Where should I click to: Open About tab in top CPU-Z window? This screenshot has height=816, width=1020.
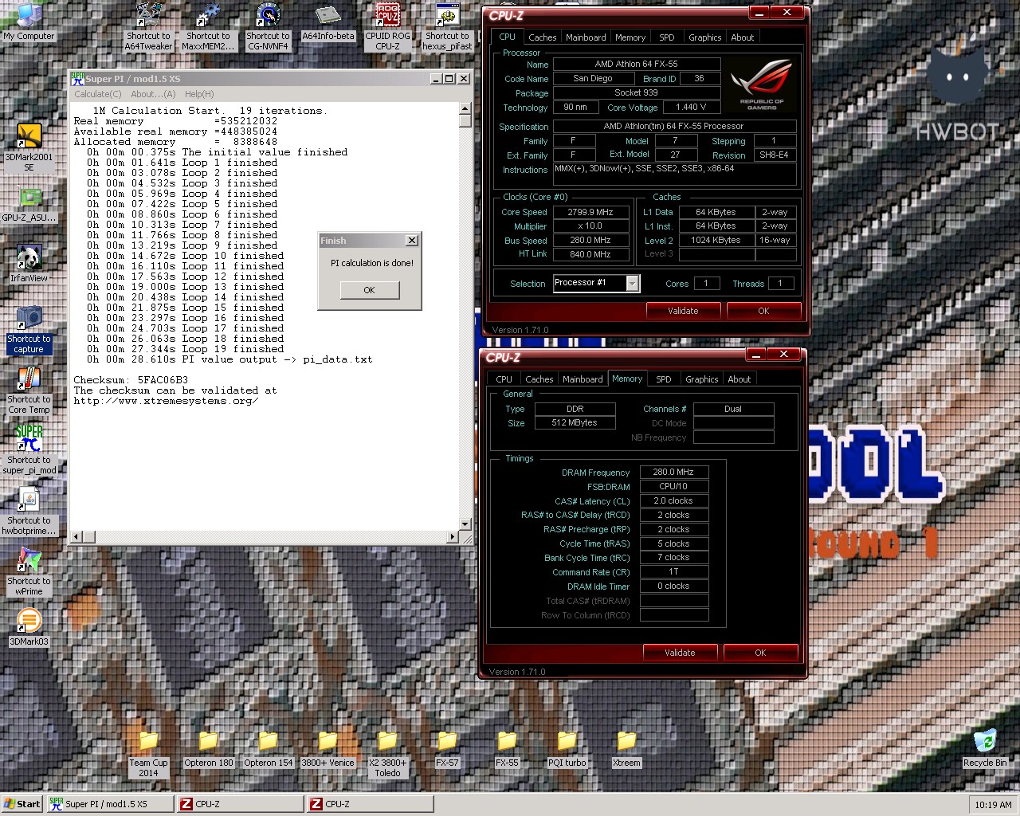pos(743,37)
